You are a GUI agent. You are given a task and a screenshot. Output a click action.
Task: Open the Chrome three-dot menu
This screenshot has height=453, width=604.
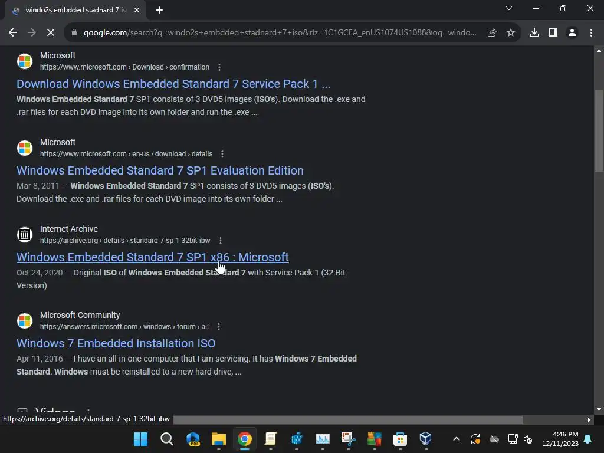pos(591,33)
